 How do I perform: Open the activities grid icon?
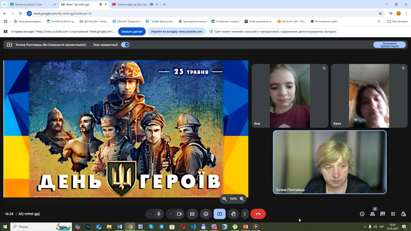[x=393, y=214]
